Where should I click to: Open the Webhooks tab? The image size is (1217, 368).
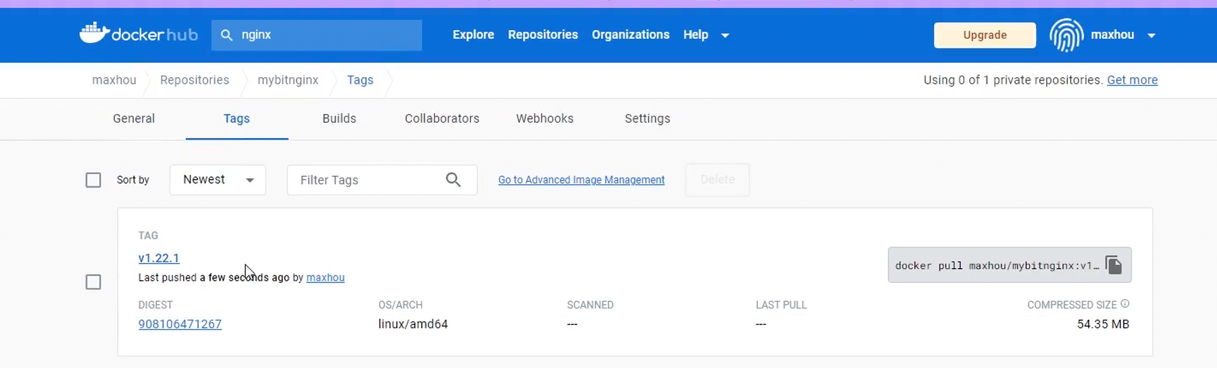pos(545,119)
